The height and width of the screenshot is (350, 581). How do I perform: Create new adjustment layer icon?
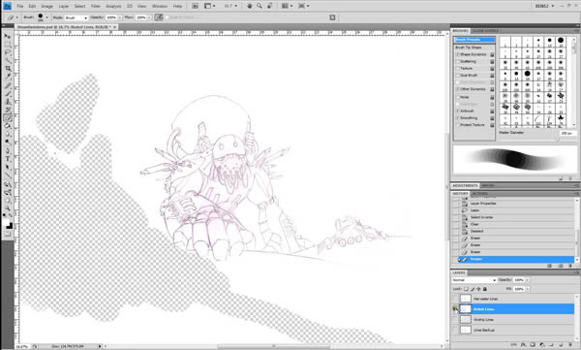pyautogui.click(x=542, y=345)
